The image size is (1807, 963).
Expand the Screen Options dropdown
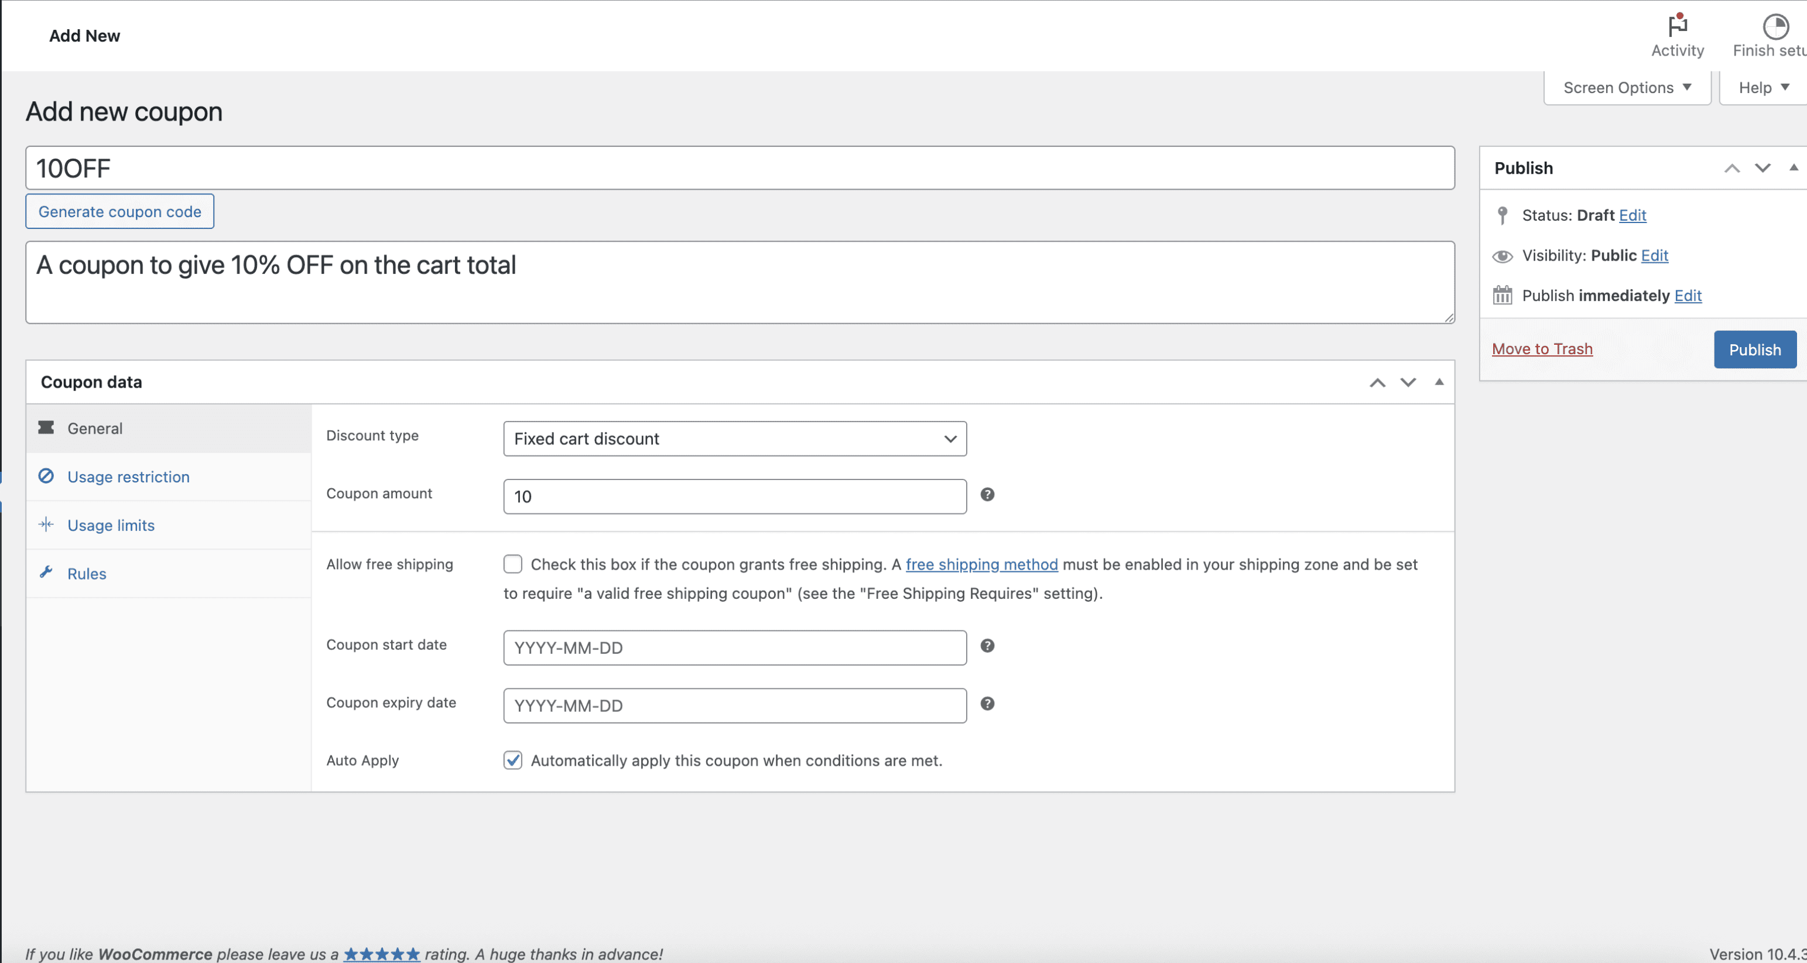pyautogui.click(x=1627, y=88)
